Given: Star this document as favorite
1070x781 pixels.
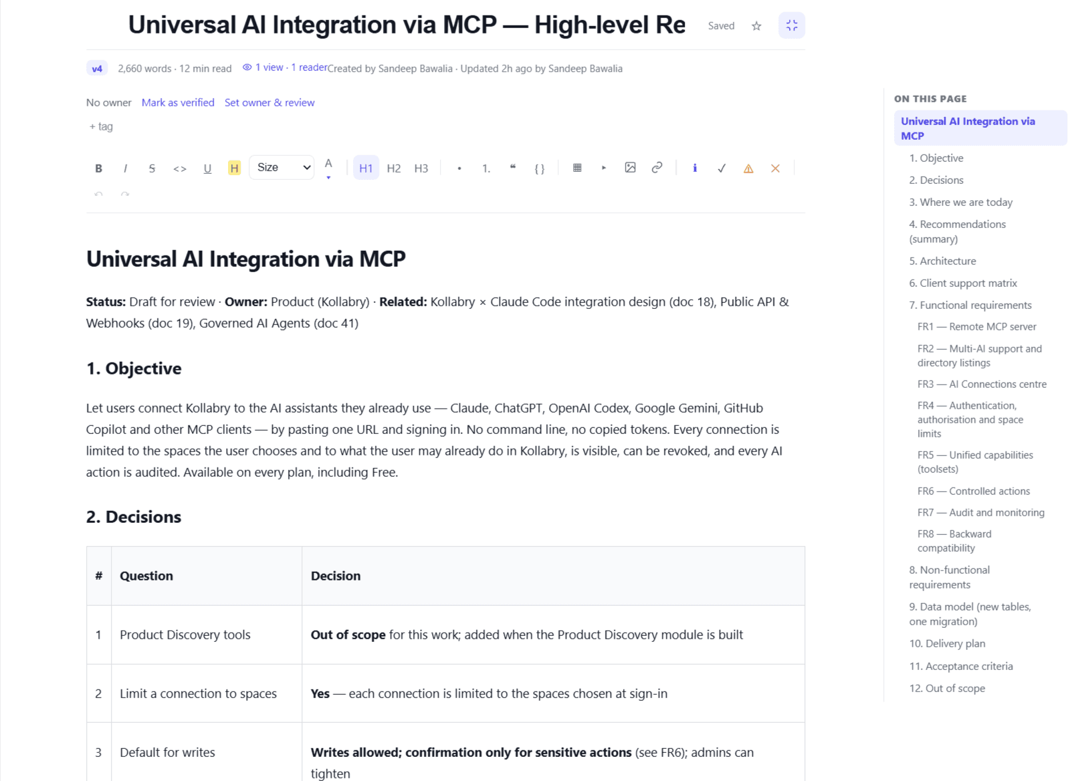Looking at the screenshot, I should [x=756, y=26].
